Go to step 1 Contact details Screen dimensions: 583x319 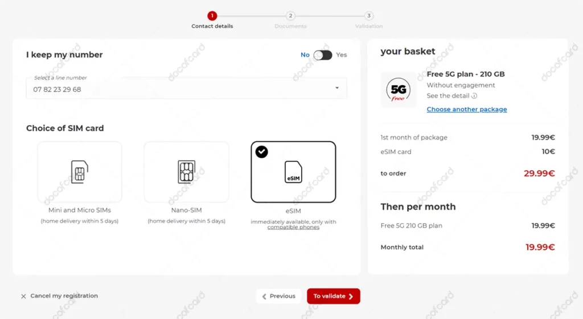[x=212, y=16]
